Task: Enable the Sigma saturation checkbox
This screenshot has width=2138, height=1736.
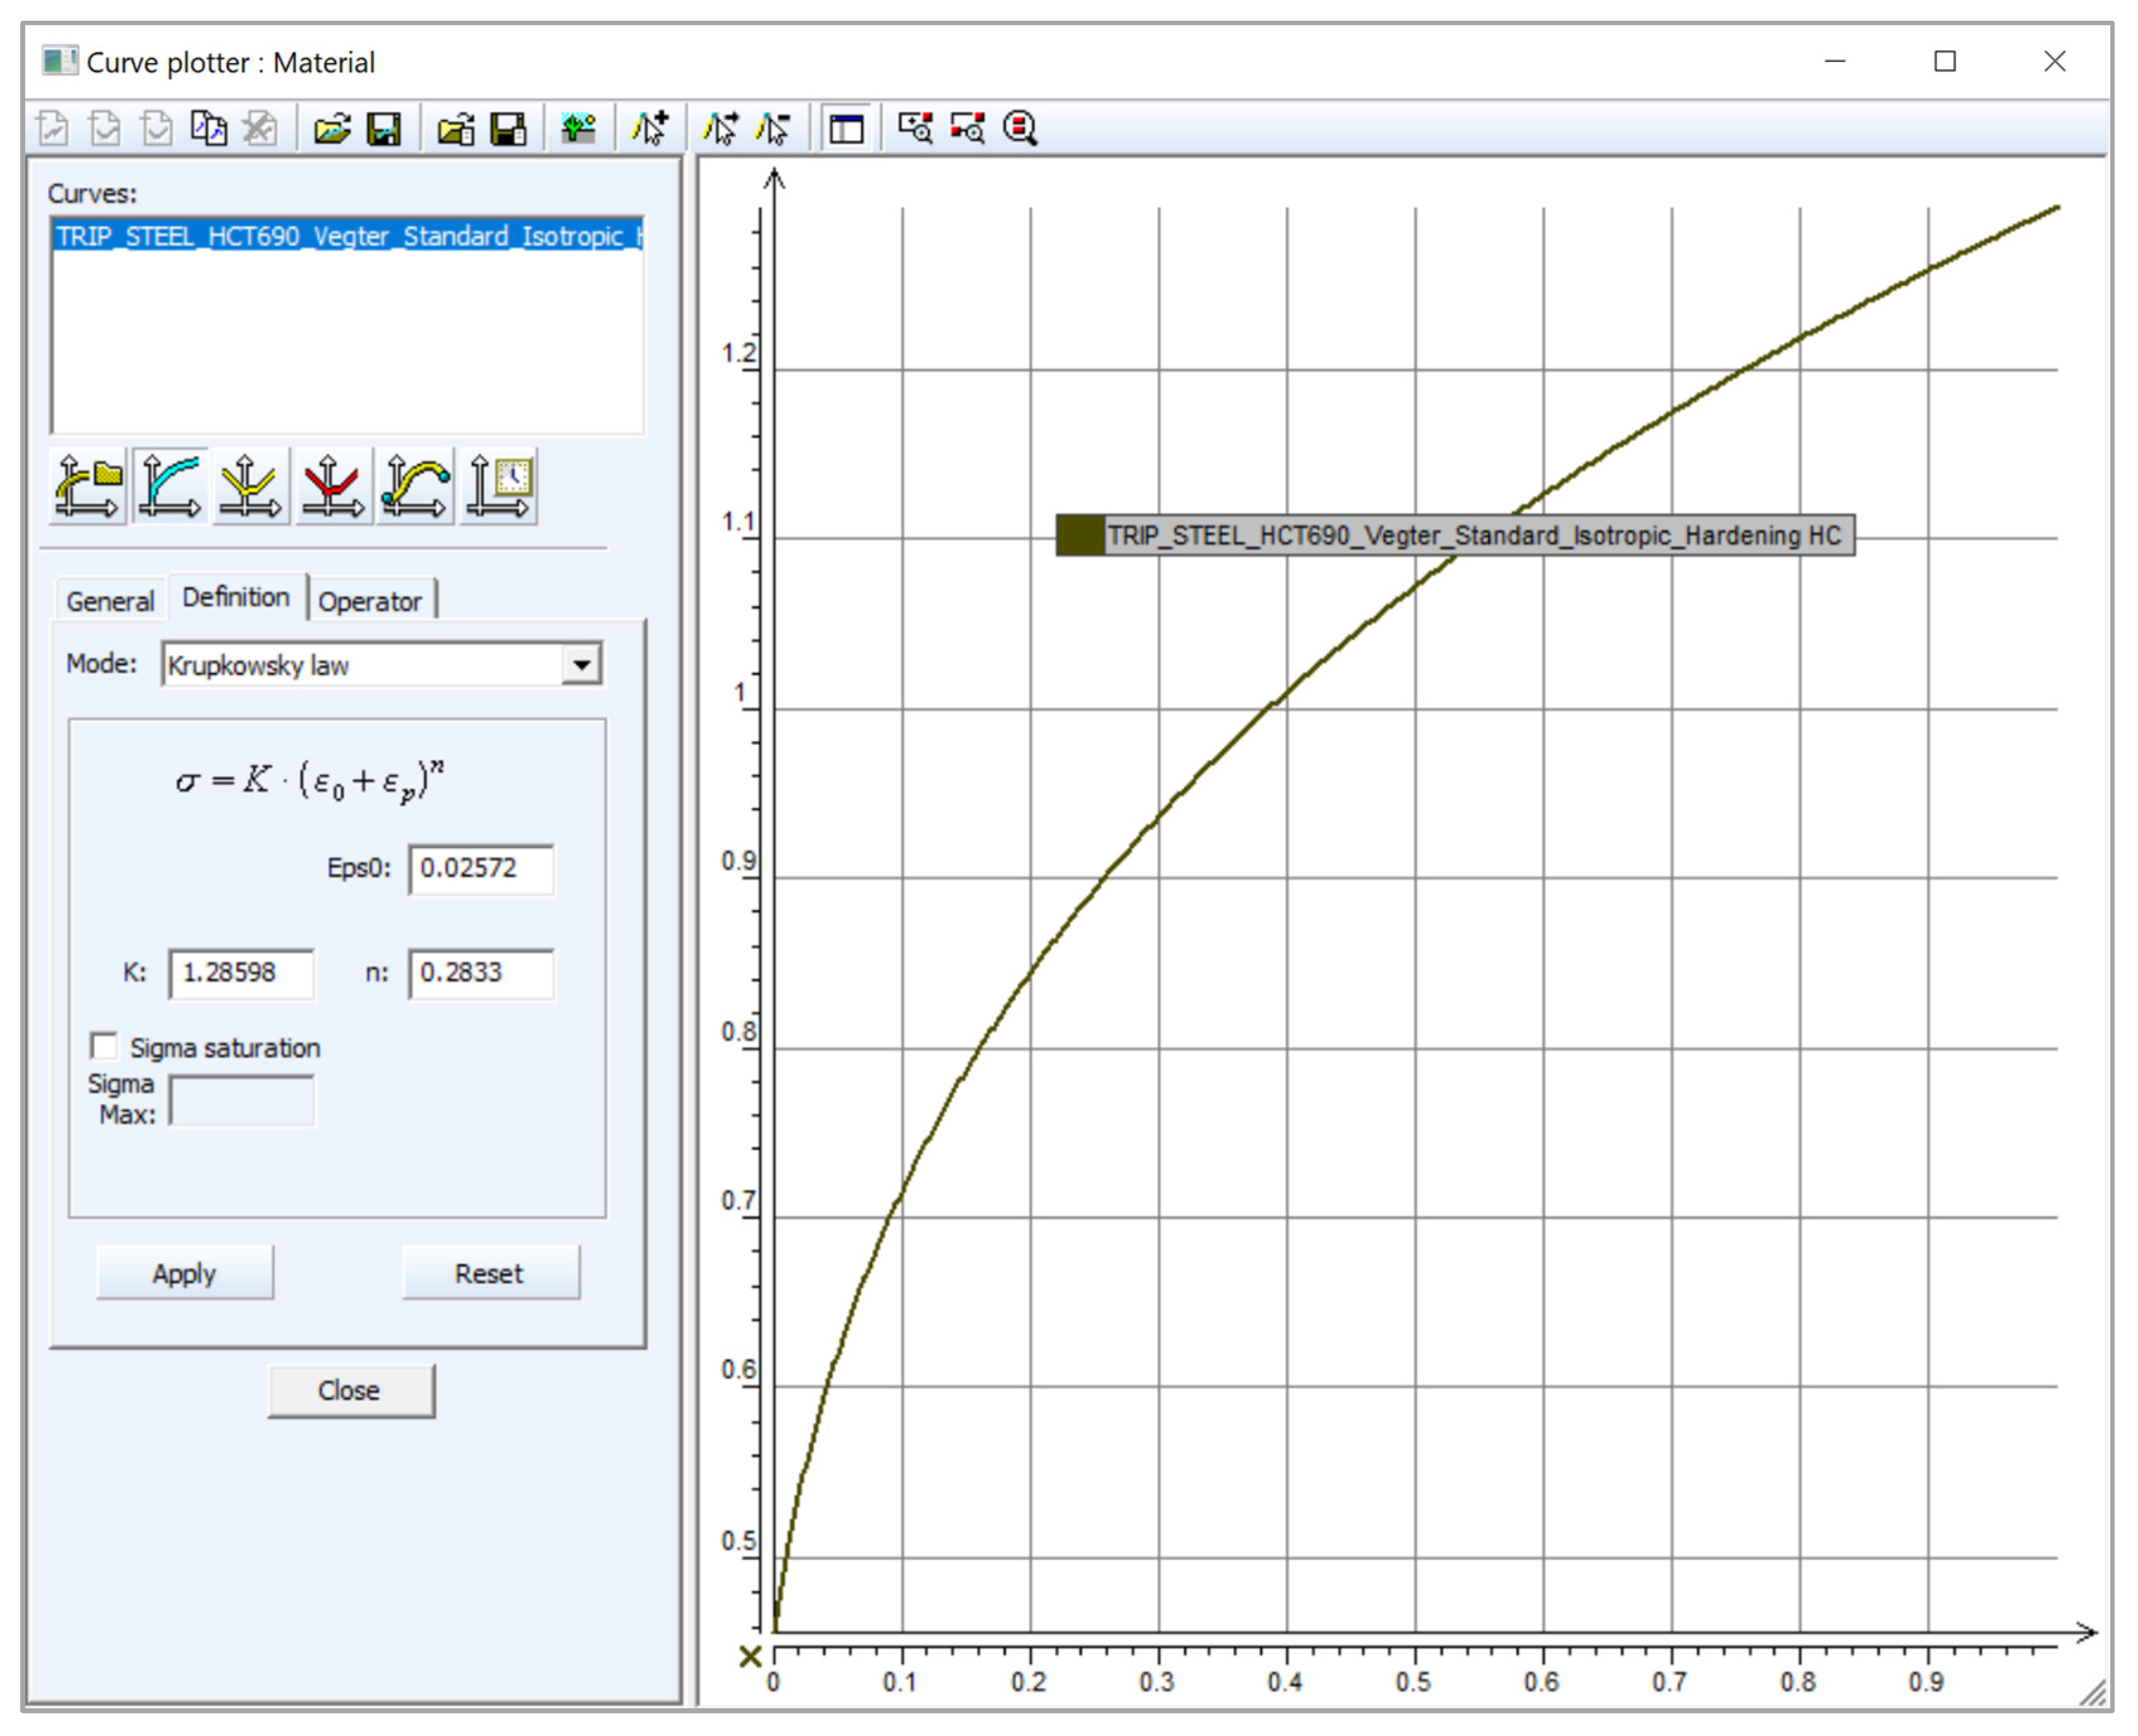Action: [x=104, y=1046]
